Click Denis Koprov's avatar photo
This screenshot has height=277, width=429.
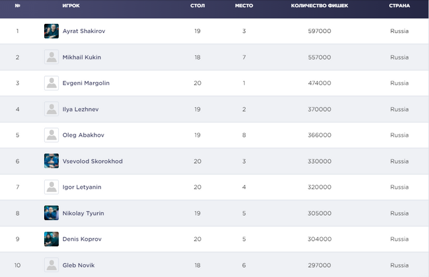[x=51, y=239]
